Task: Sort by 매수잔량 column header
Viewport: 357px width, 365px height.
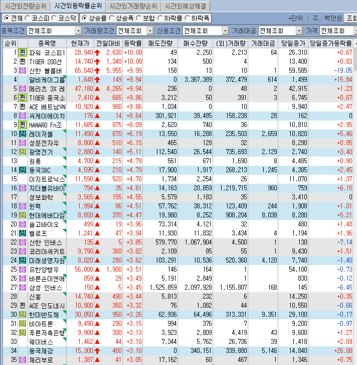Action: (x=196, y=43)
